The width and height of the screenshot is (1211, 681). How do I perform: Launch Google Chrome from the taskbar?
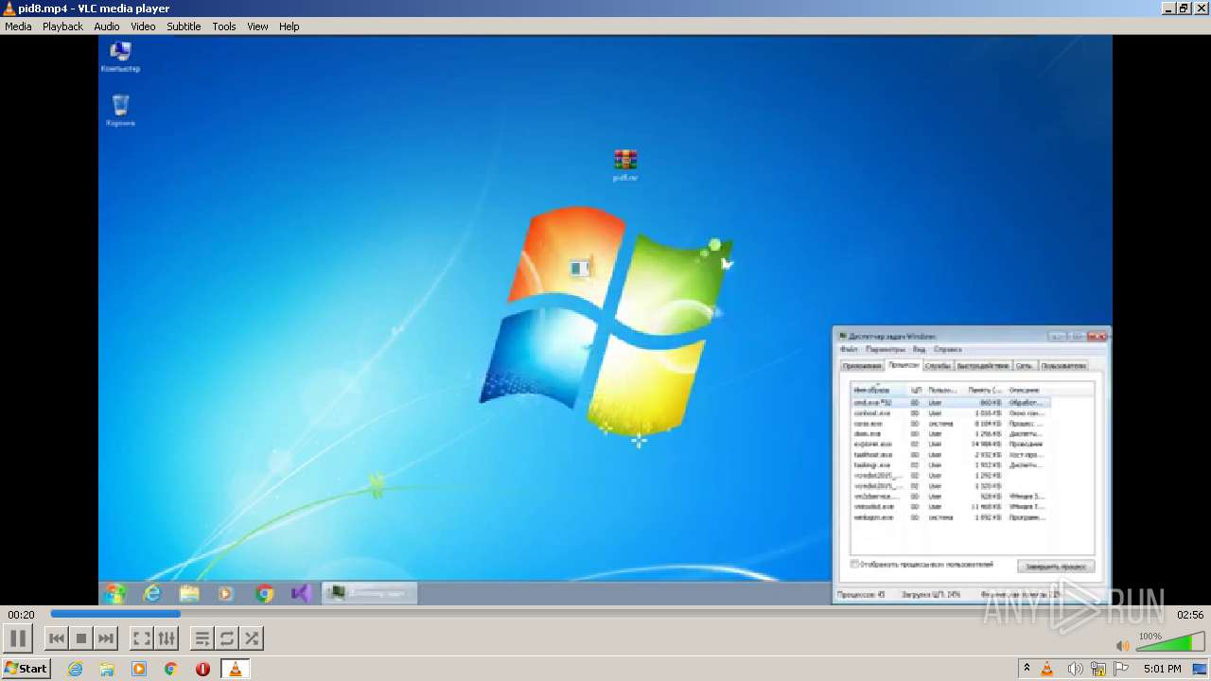[171, 669]
